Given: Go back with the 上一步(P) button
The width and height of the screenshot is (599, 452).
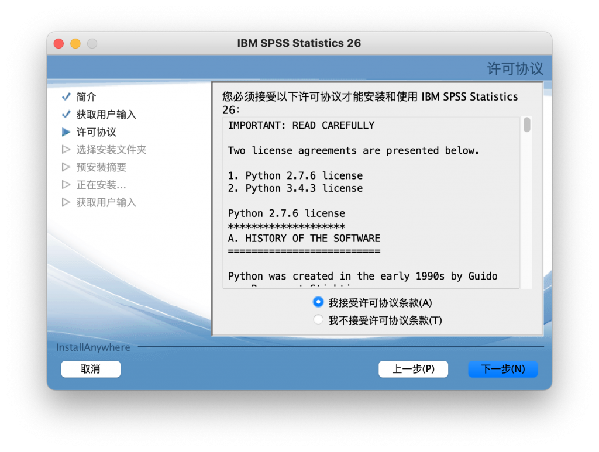Looking at the screenshot, I should pyautogui.click(x=413, y=369).
